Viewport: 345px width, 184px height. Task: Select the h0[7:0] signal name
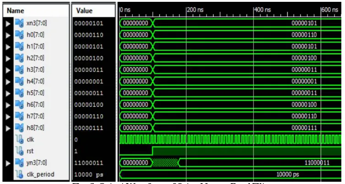click(x=35, y=35)
